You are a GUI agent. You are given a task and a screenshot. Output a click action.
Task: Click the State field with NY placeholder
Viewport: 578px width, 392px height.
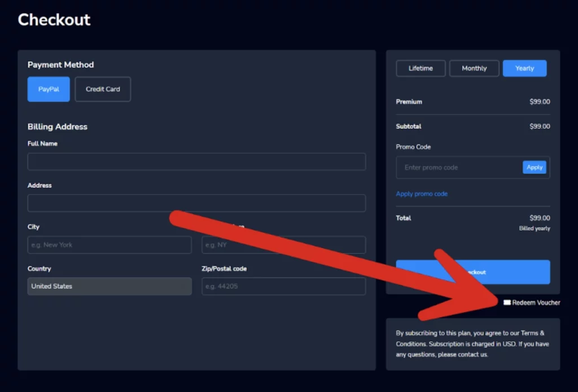point(283,245)
